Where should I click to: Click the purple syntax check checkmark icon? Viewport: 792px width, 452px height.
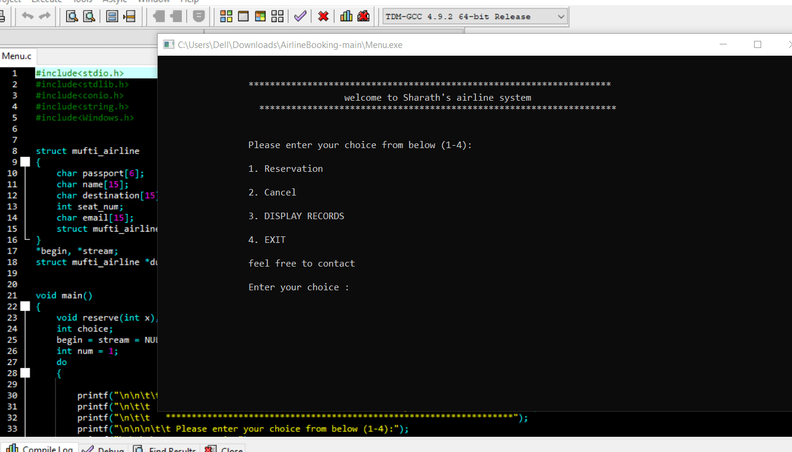[300, 16]
